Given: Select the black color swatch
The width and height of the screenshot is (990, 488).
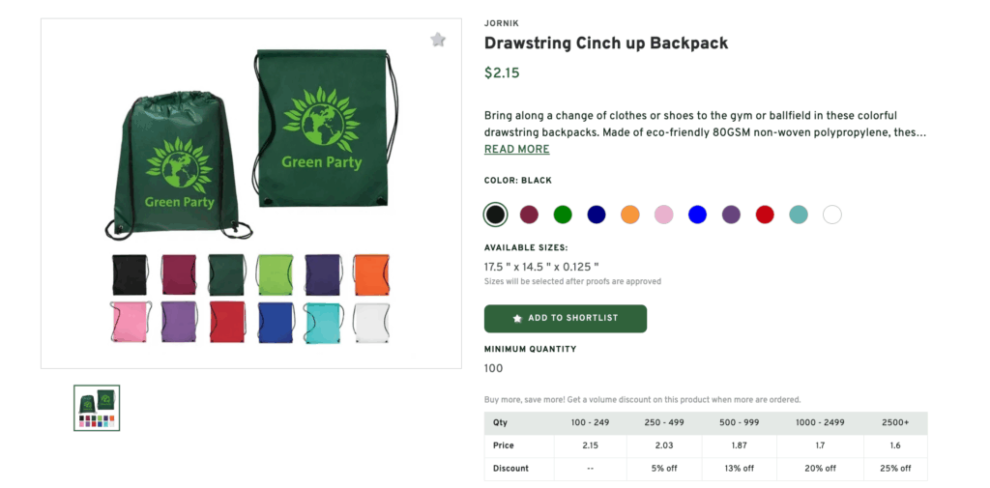Looking at the screenshot, I should point(495,215).
